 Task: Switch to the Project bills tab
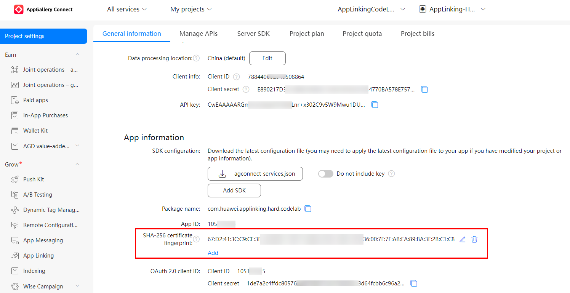tap(418, 34)
